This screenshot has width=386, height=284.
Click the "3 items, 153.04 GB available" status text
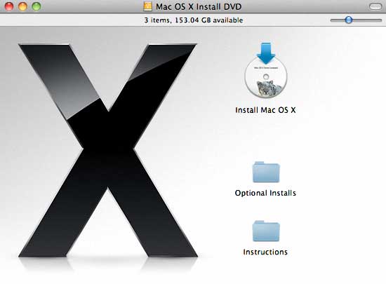pyautogui.click(x=194, y=20)
